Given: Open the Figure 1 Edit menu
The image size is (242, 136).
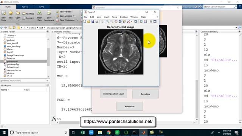Looking at the screenshot, I should pos(92,17).
